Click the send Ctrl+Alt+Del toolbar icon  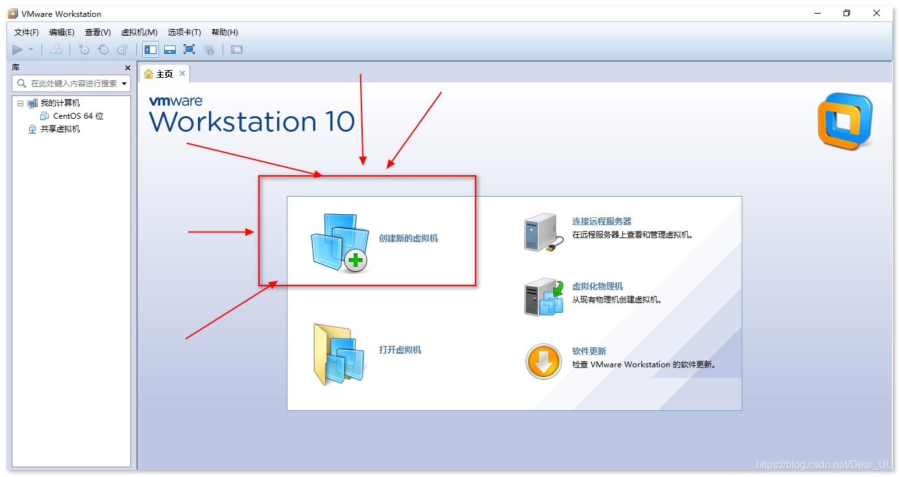56,49
